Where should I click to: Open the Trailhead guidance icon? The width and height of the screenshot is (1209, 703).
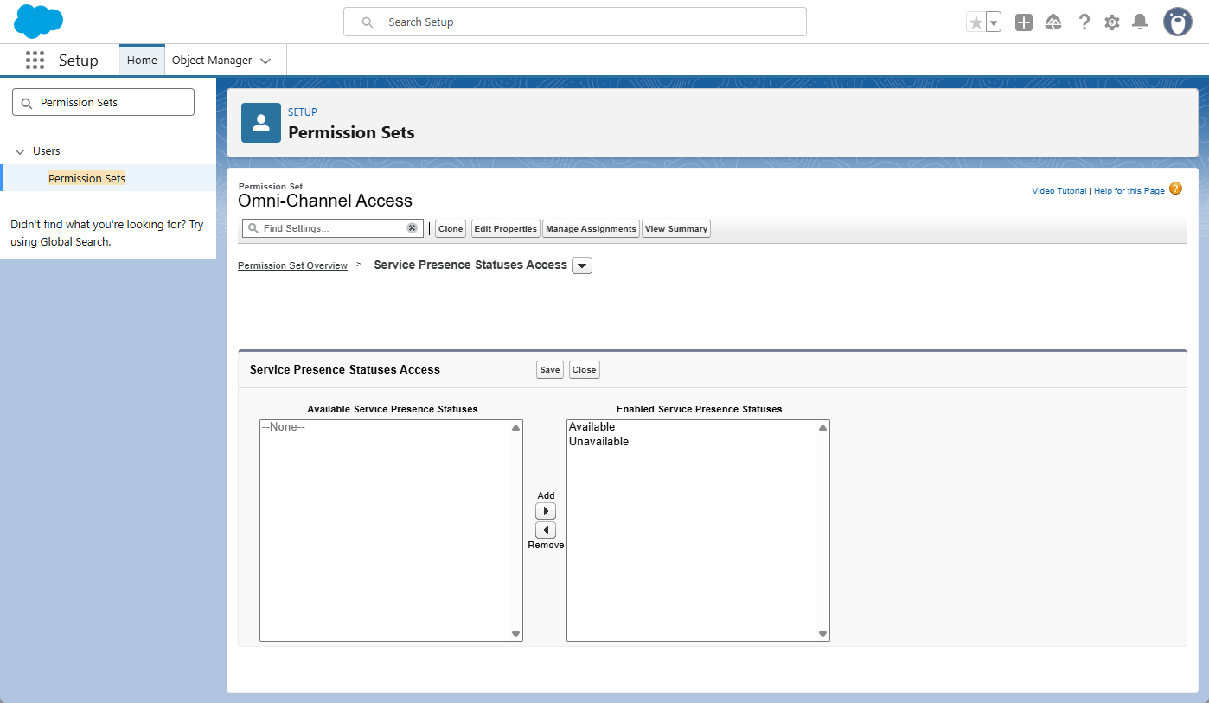pos(1053,22)
